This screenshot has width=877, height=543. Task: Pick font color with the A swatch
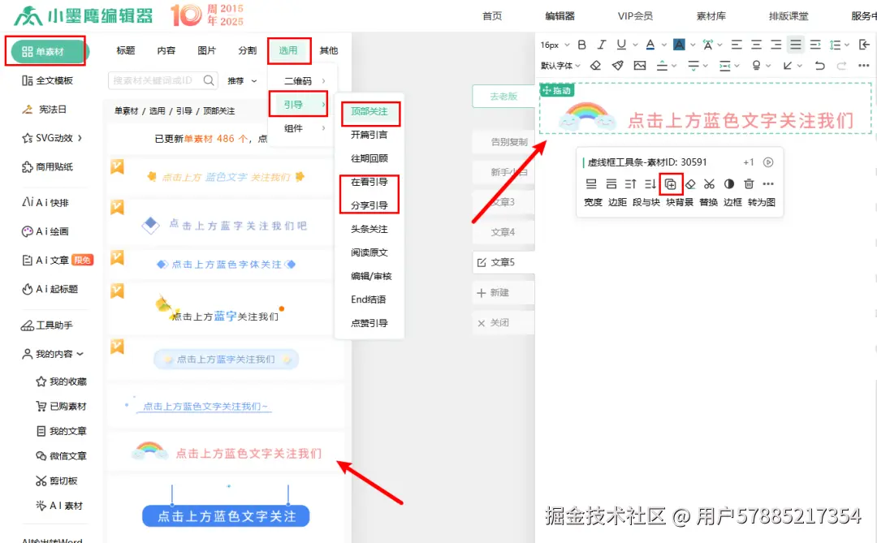pos(650,45)
